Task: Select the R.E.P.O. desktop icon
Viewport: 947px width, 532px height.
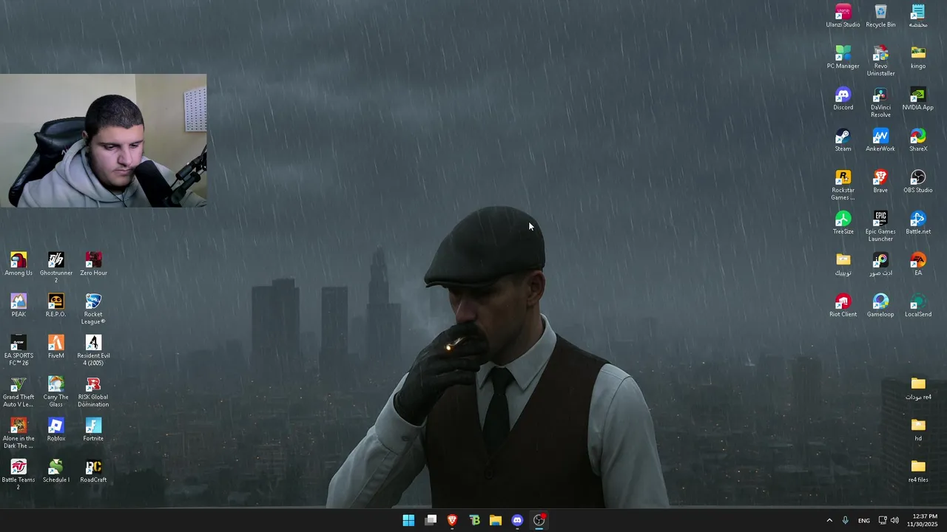Action: pos(56,305)
